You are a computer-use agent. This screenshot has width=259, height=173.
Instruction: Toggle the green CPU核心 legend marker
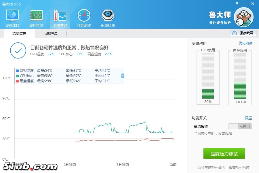coord(18,76)
